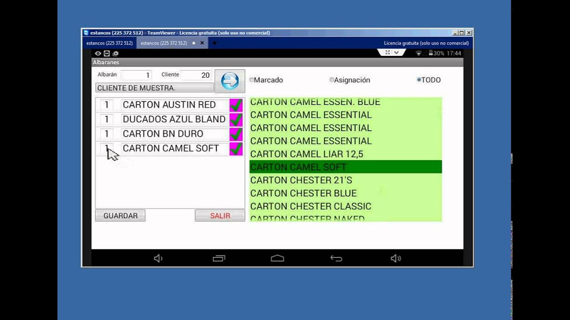Viewport: 570px width, 320px height.
Task: Click the GUARDAR button
Action: (x=120, y=216)
